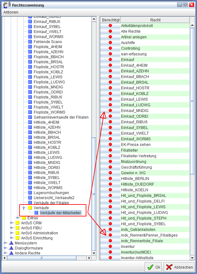The height and width of the screenshot is (274, 197).
Task: Click the rights list vertical scrollbar
Action: point(192,157)
